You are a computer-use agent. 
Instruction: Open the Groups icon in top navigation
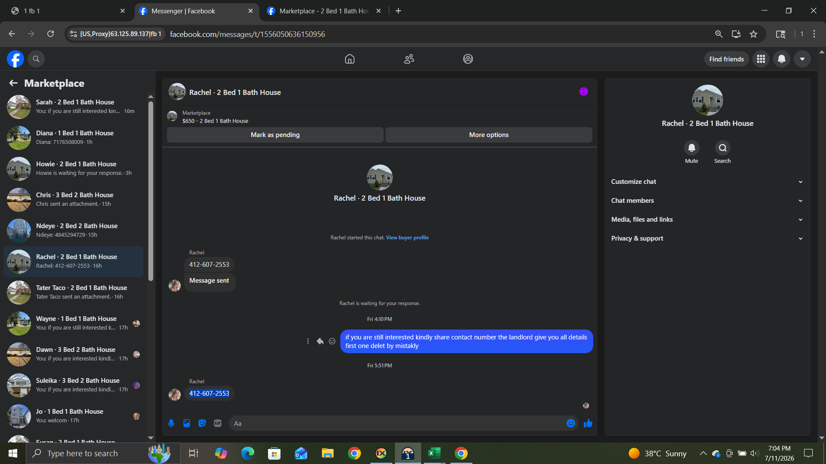(468, 59)
